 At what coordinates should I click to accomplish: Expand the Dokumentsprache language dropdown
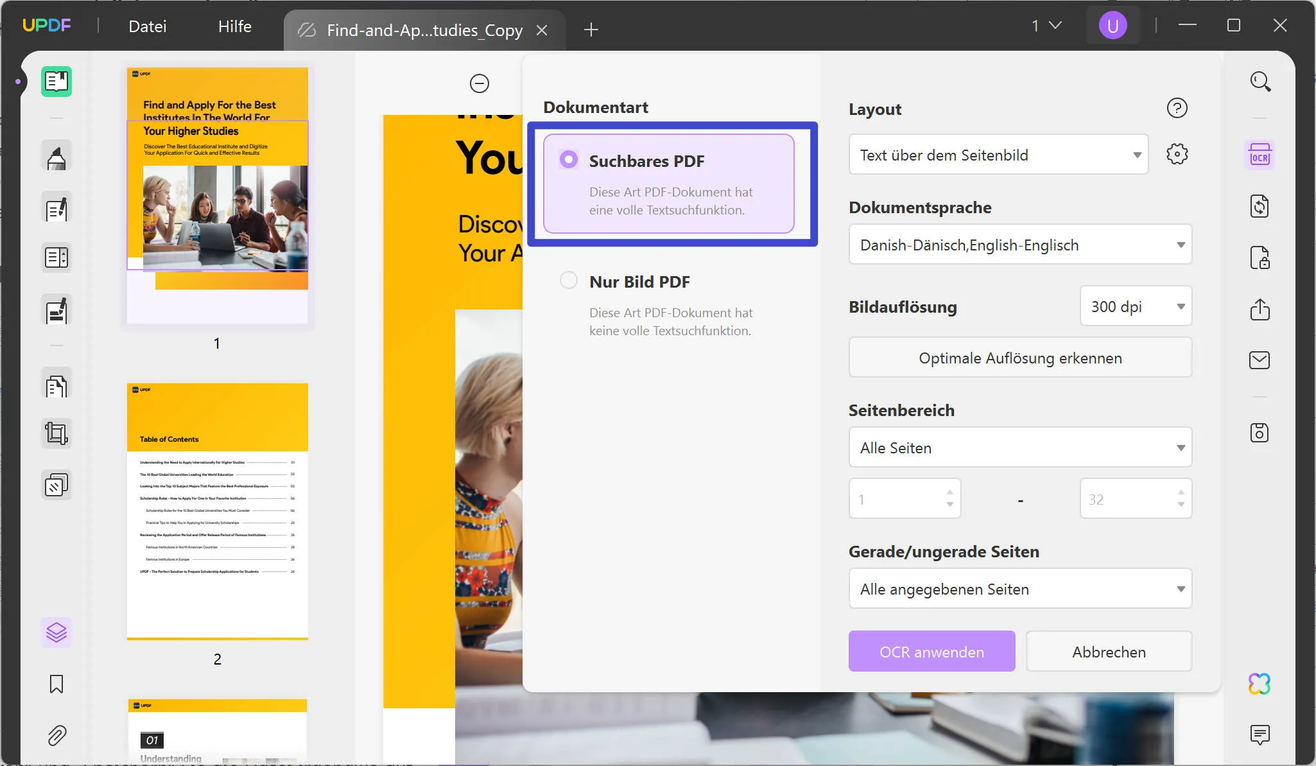pyautogui.click(x=1019, y=245)
